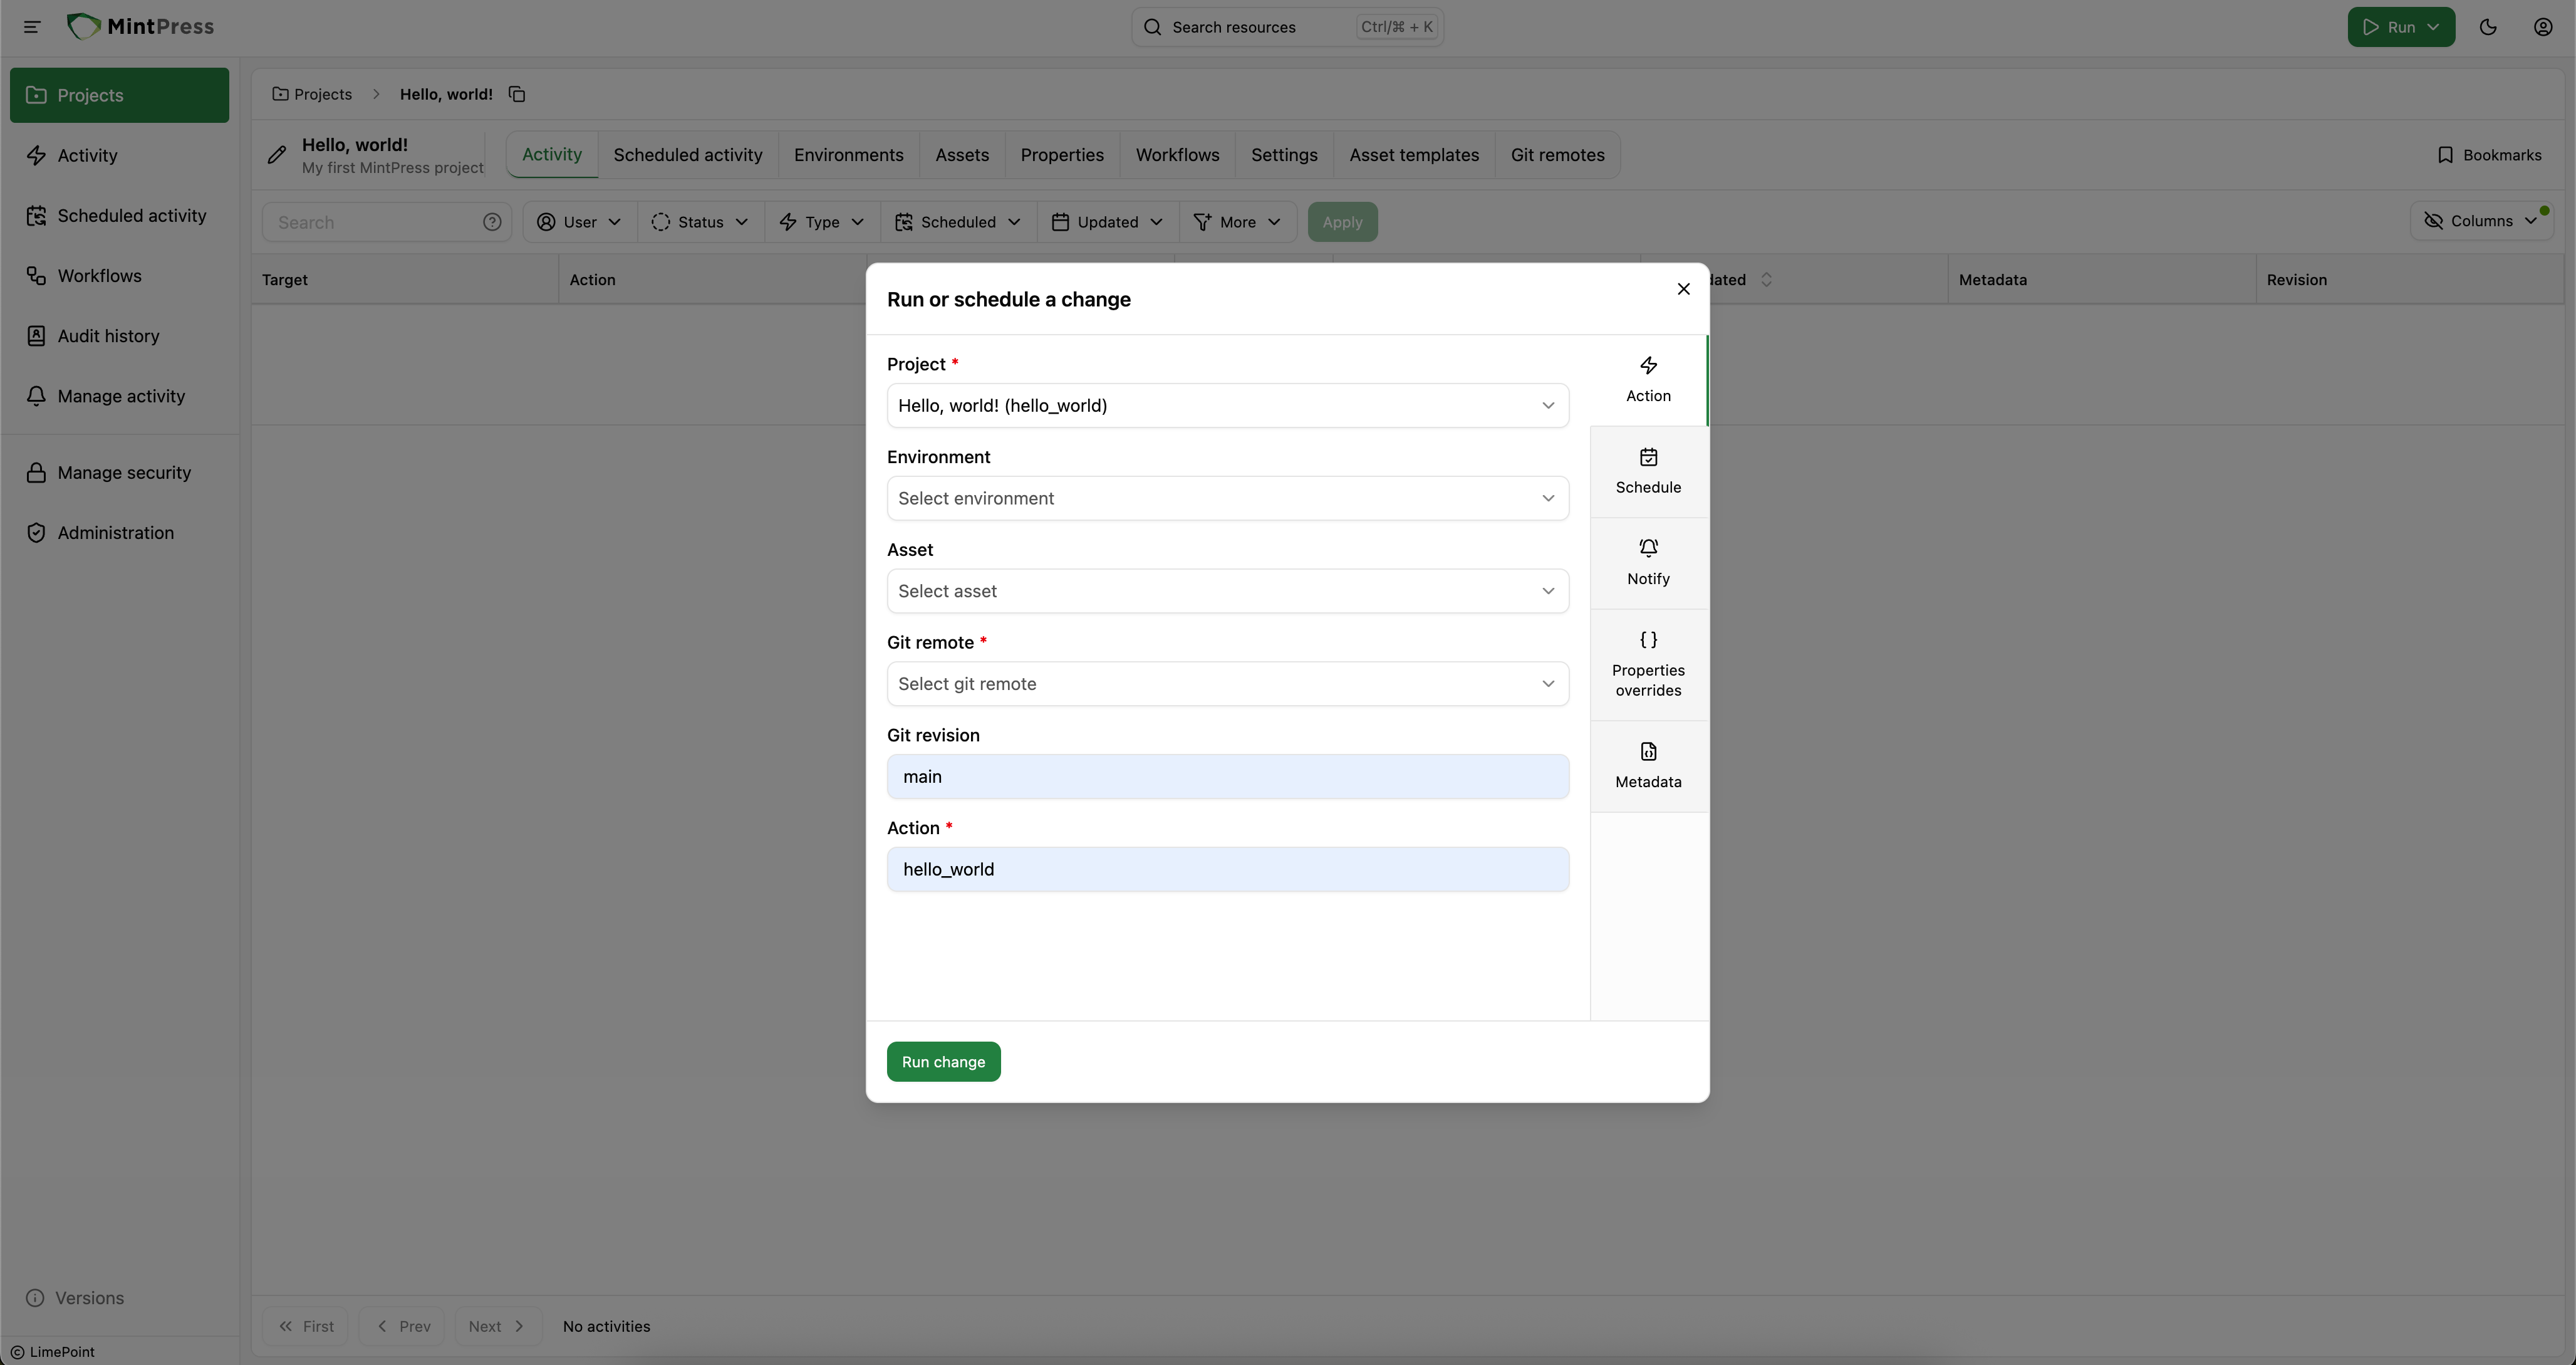Click search help question mark icon
Screen dimensions: 2576x1365
pos(492,222)
